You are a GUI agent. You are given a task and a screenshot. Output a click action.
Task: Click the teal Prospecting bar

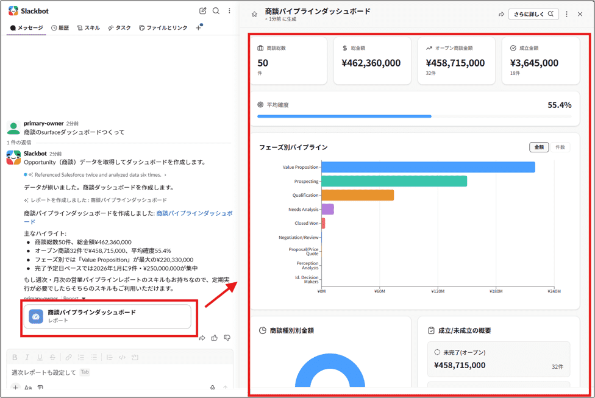coord(394,181)
